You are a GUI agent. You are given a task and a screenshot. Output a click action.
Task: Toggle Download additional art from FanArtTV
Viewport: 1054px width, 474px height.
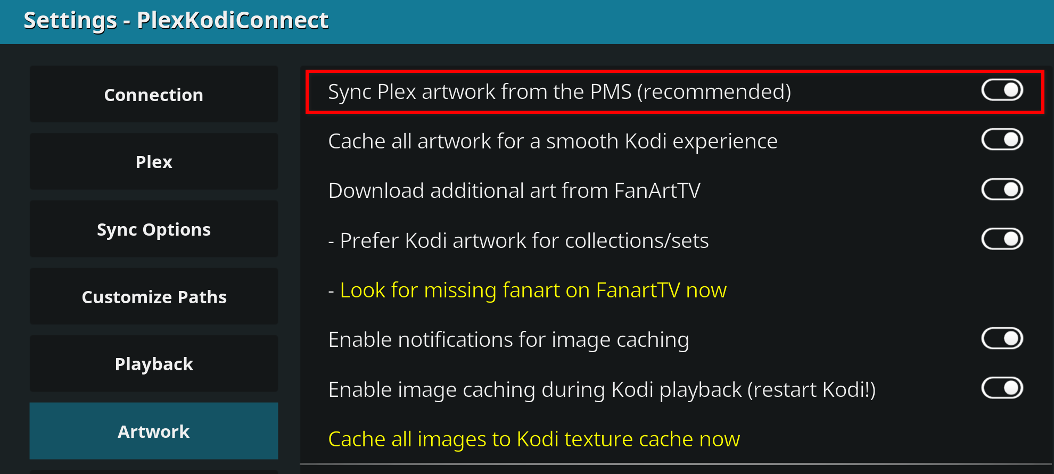(x=1003, y=189)
